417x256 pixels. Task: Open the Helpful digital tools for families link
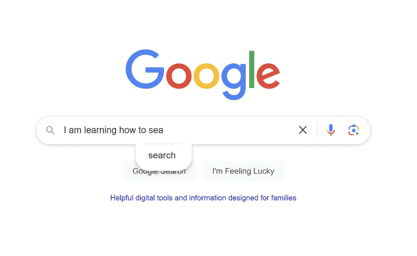click(x=203, y=198)
